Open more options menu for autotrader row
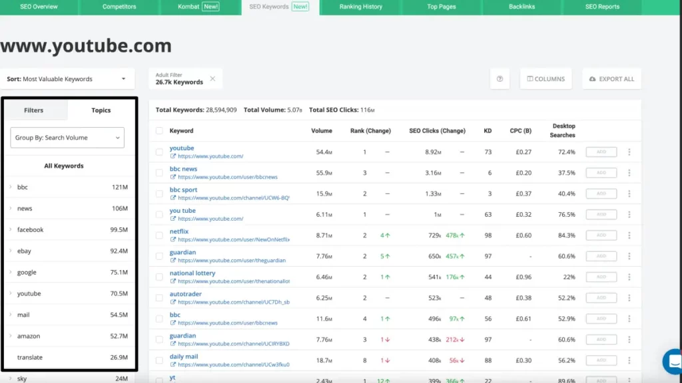 pos(629,298)
